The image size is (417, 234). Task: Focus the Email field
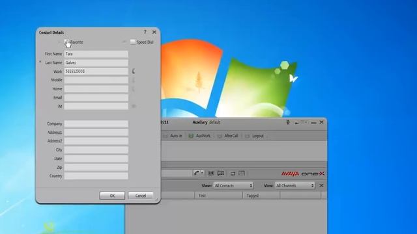click(x=96, y=97)
